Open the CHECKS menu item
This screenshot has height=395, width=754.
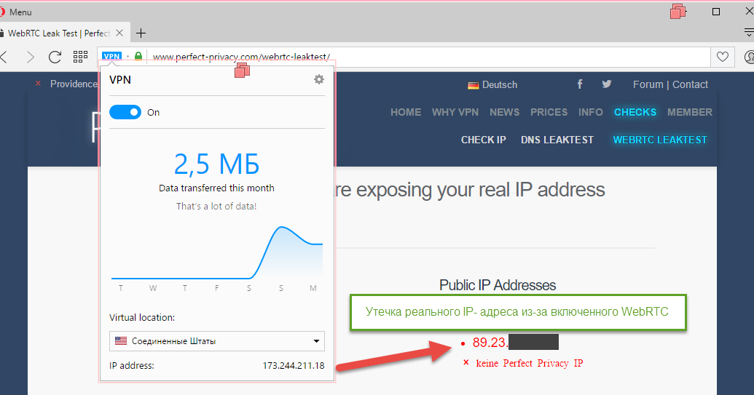tap(635, 112)
